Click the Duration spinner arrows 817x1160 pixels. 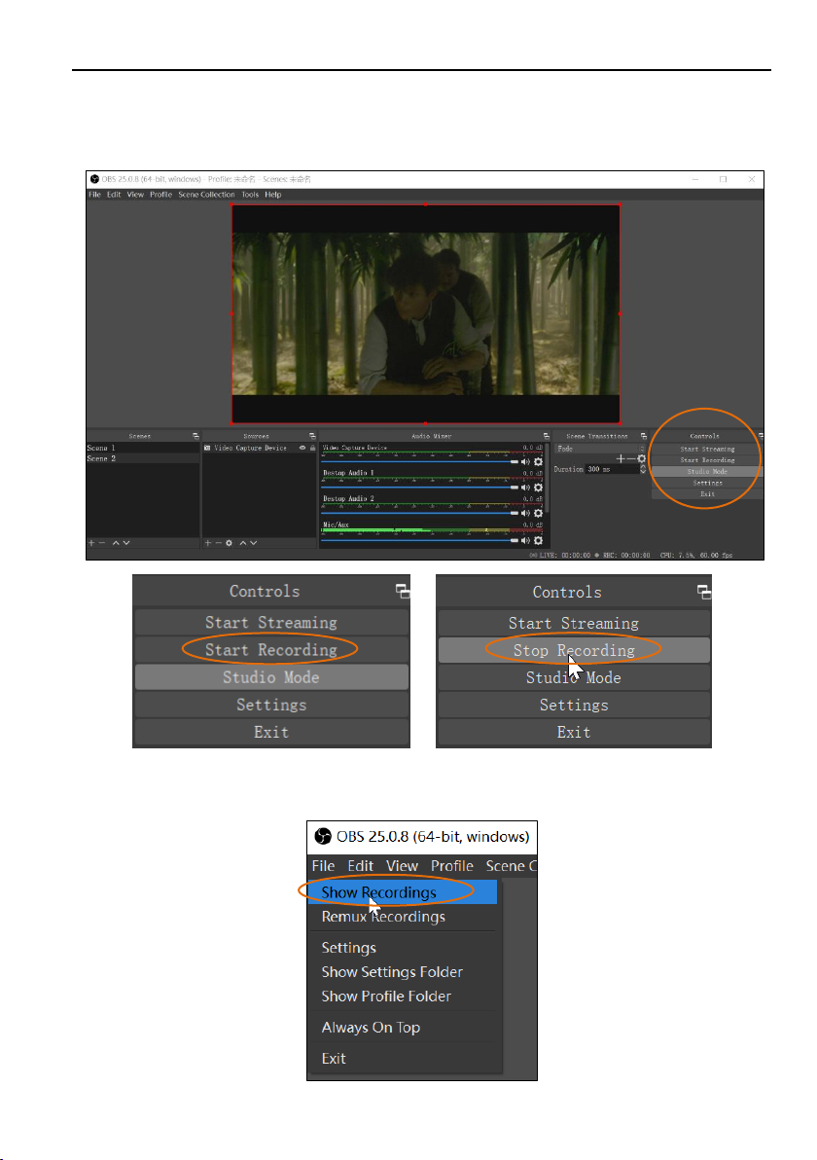pyautogui.click(x=643, y=469)
